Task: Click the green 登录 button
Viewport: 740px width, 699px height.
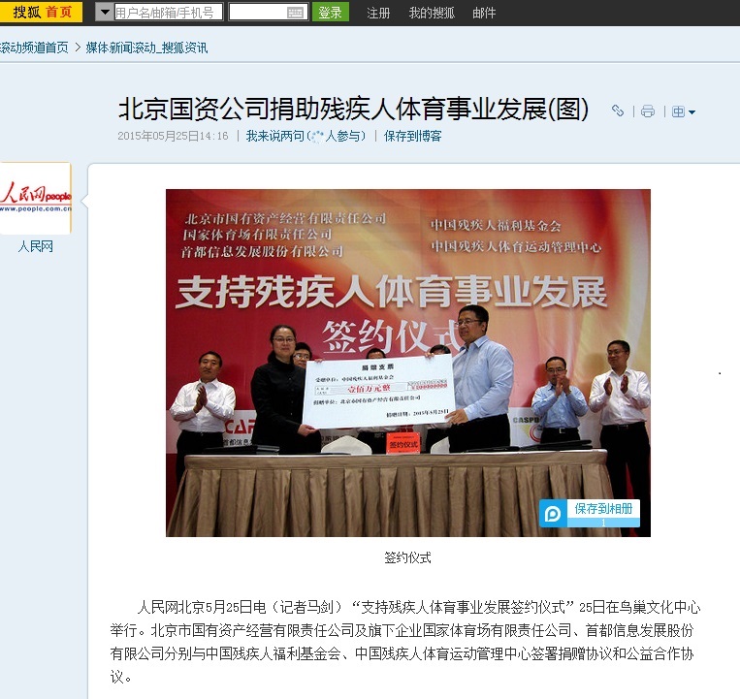Action: click(x=331, y=13)
